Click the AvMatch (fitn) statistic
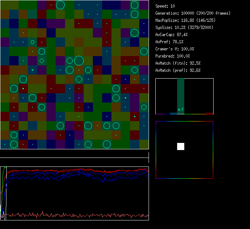 tap(178, 63)
